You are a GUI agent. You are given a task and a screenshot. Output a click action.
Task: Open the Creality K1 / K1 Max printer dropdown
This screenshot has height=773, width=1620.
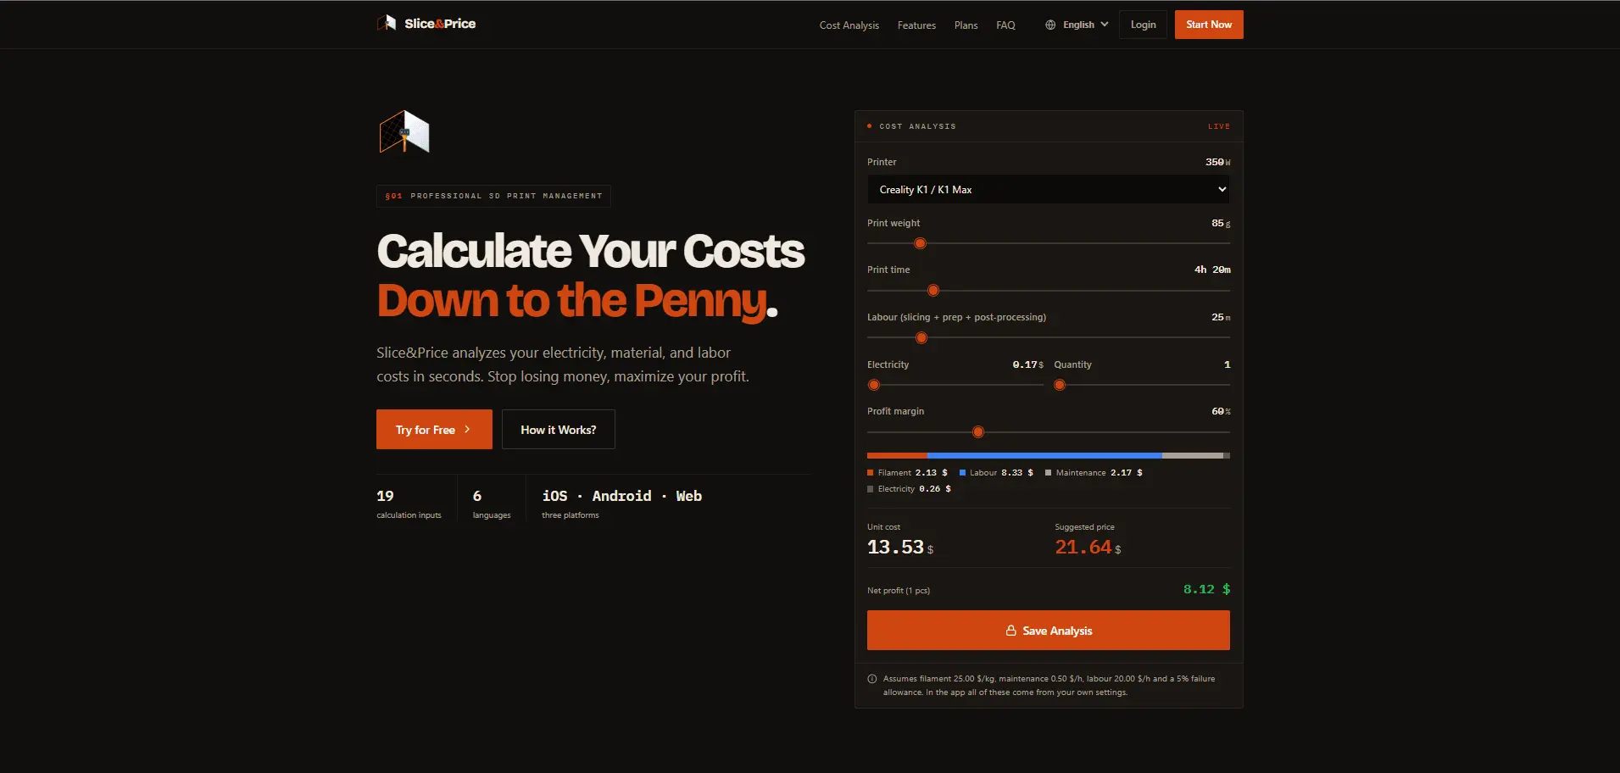pyautogui.click(x=1049, y=189)
